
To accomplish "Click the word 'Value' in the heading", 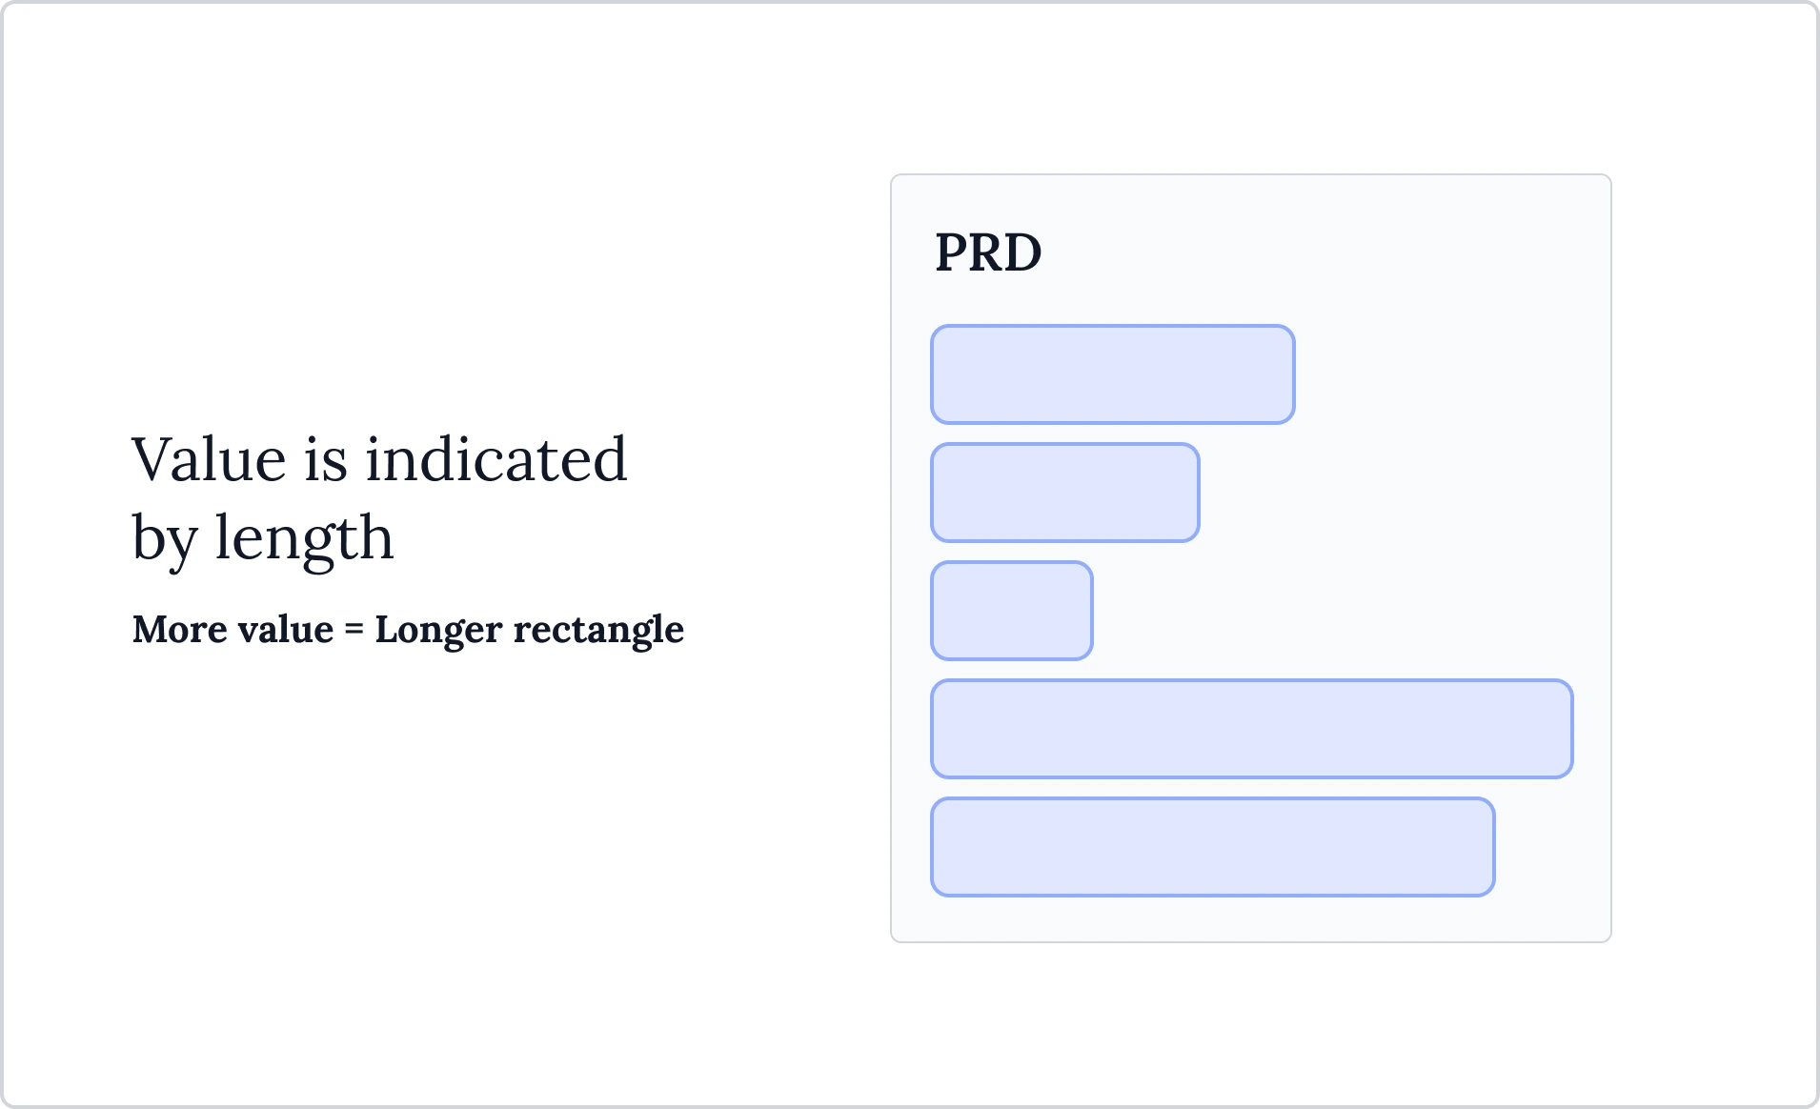I will 209,459.
